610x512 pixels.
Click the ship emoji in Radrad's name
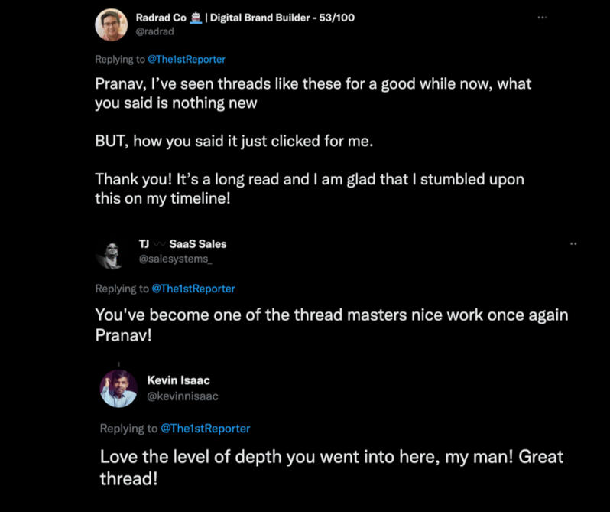[x=196, y=18]
